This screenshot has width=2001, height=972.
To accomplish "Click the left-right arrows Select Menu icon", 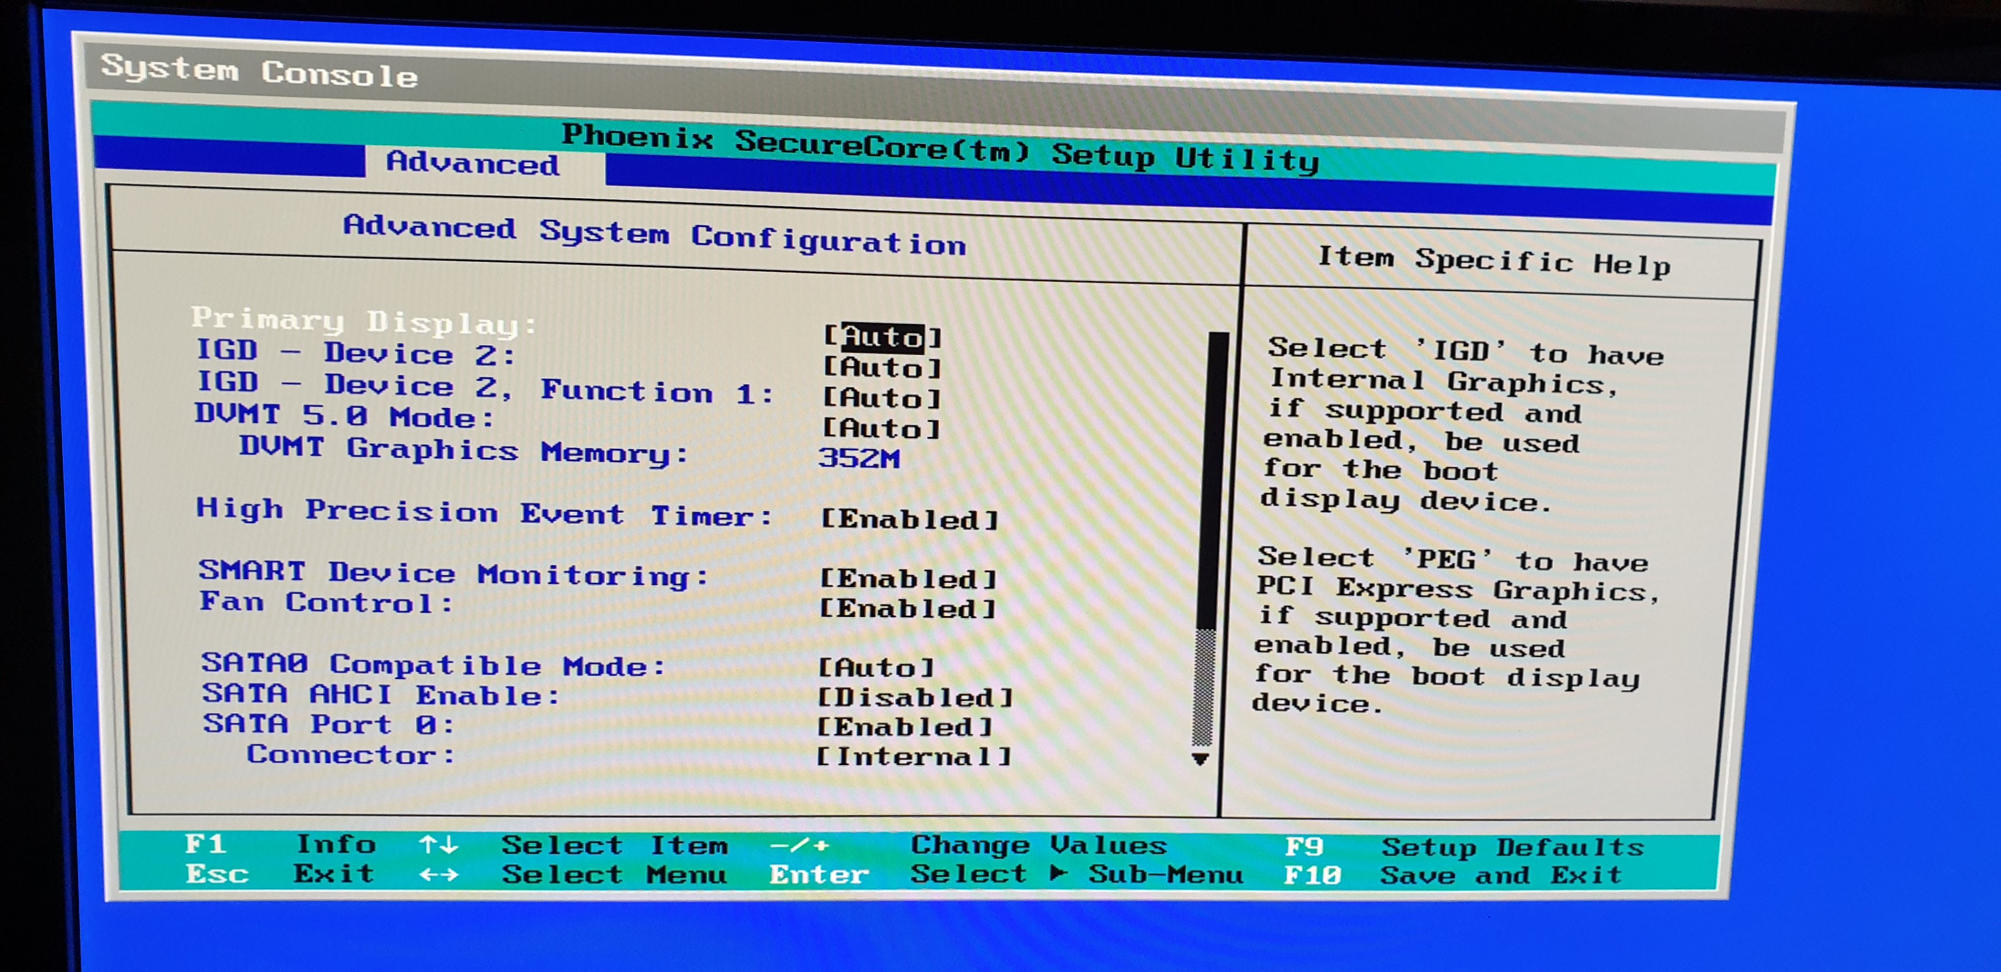I will point(439,875).
